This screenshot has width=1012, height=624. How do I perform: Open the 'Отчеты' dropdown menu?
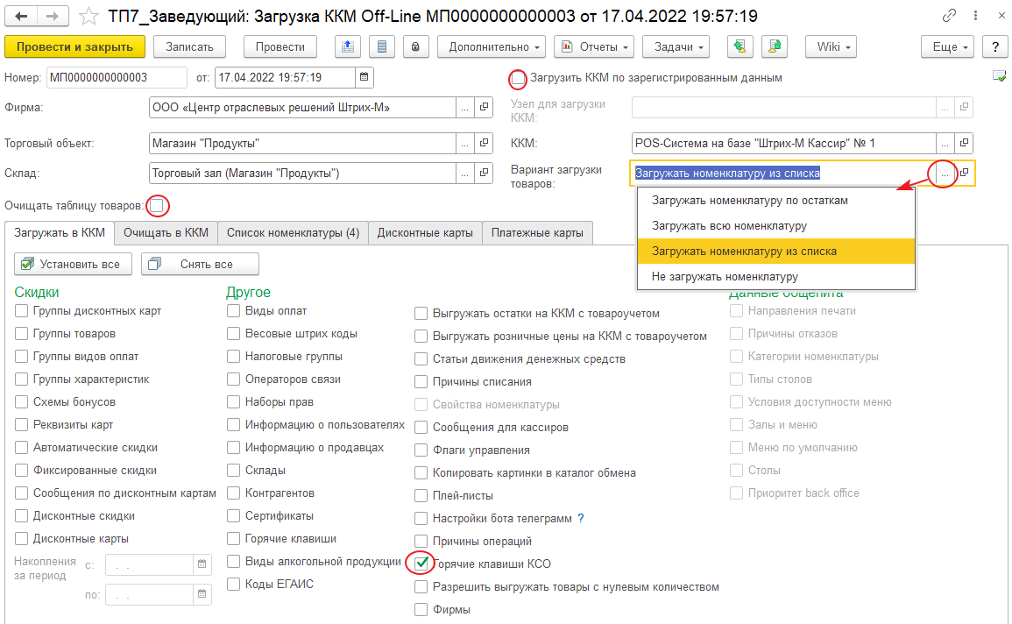coord(593,47)
